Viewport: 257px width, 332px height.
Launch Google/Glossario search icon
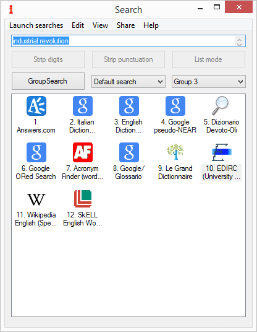(x=129, y=152)
